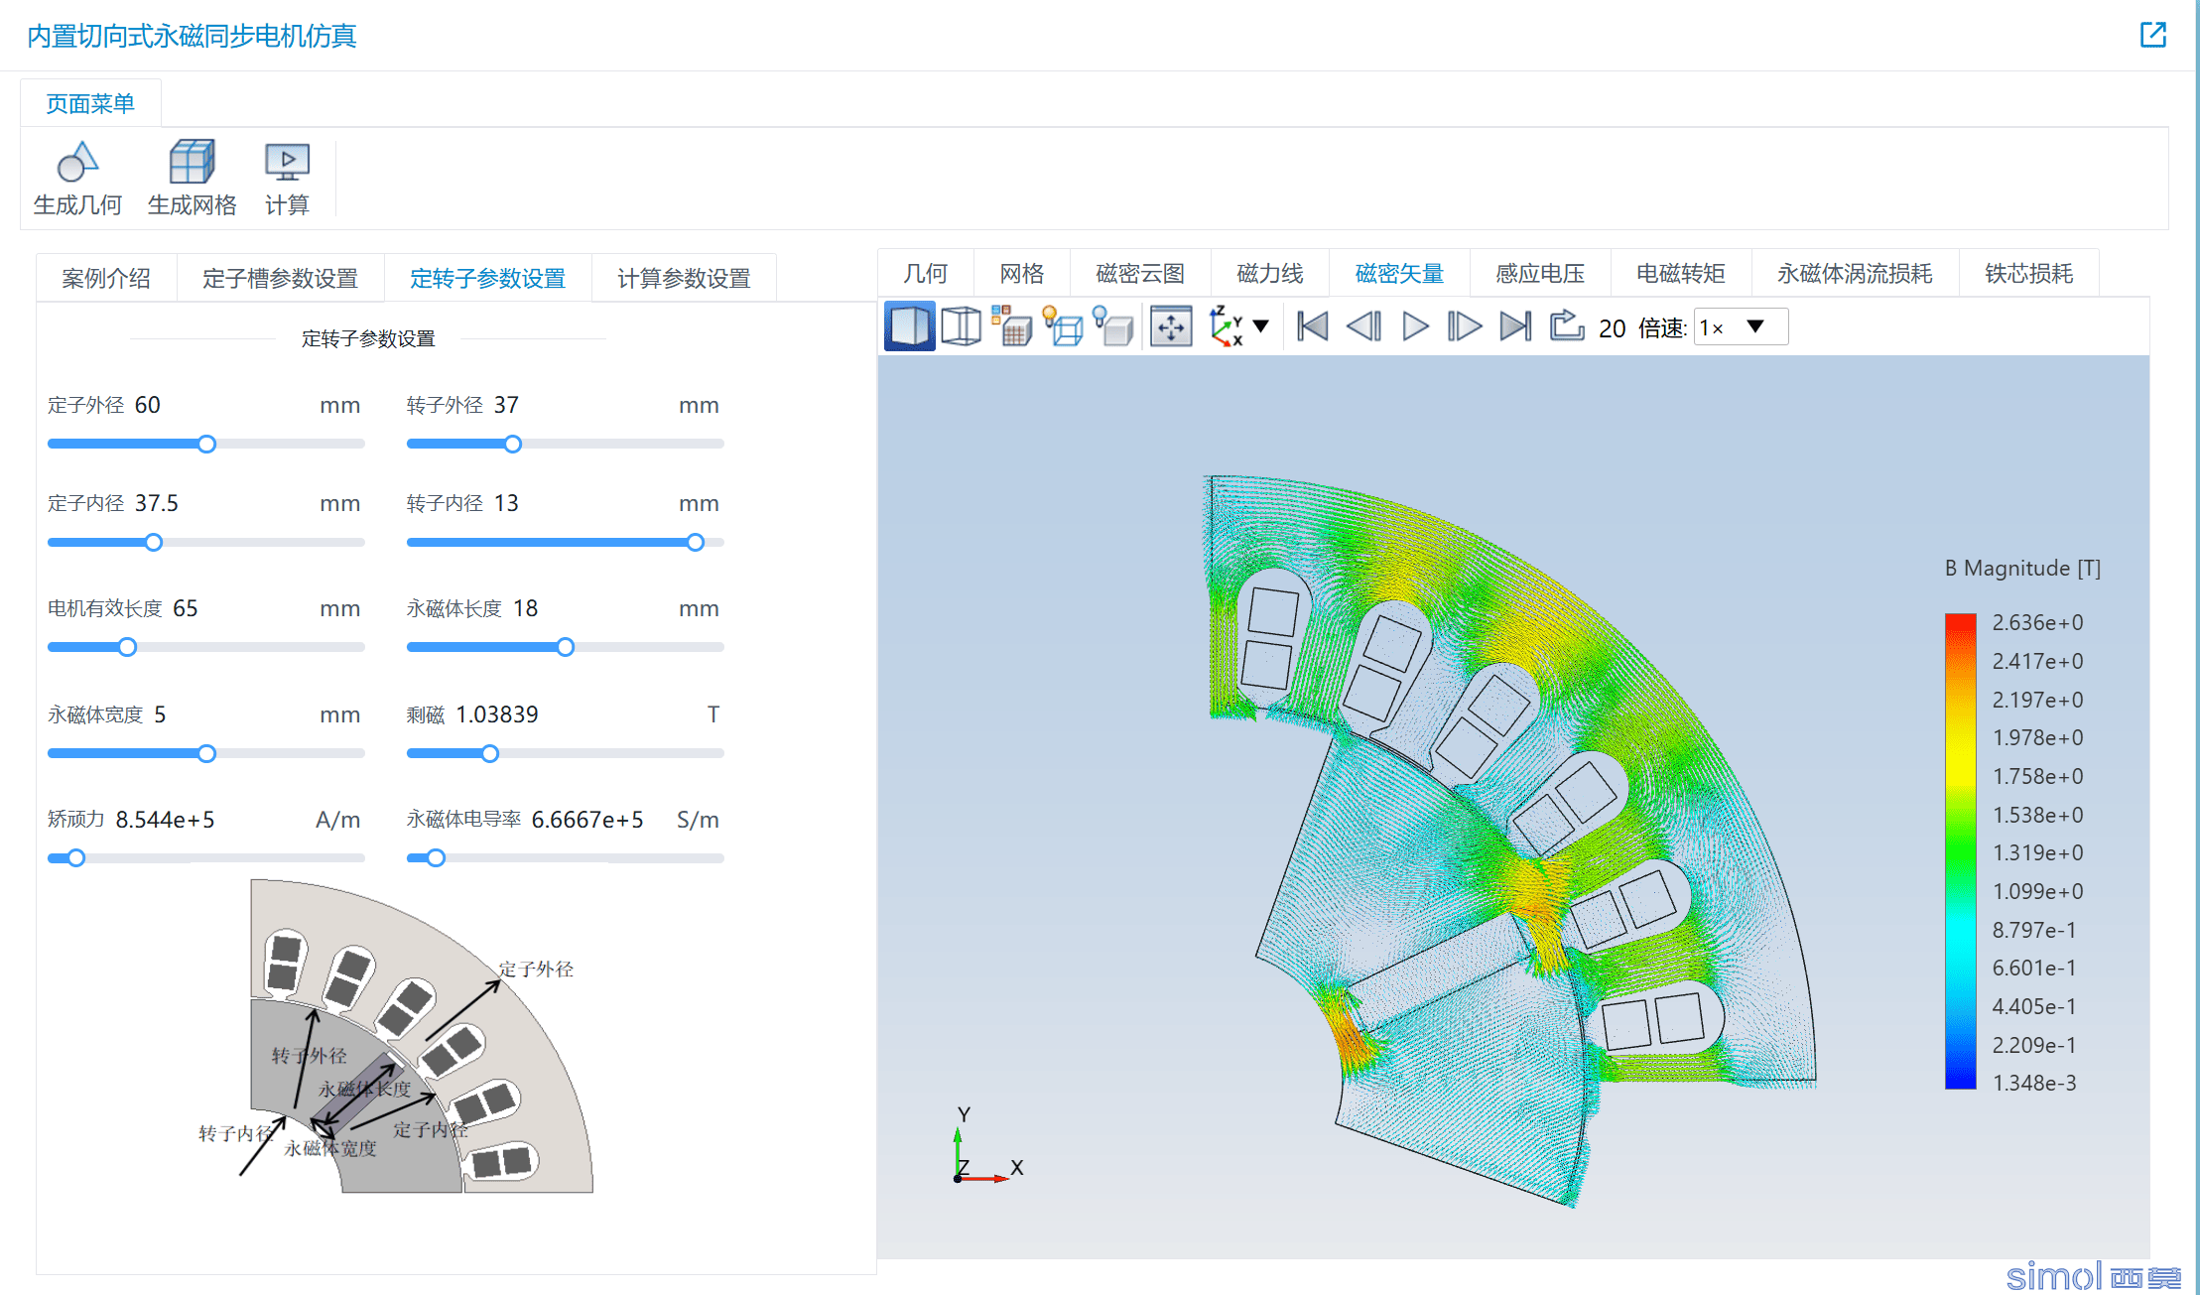
Task: Adjust the 永磁体电导率 slider handle
Action: pyautogui.click(x=435, y=857)
